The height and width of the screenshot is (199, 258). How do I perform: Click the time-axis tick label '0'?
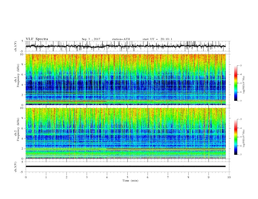26,177
